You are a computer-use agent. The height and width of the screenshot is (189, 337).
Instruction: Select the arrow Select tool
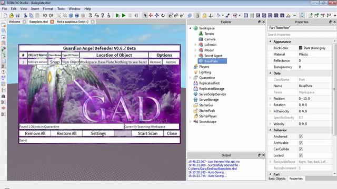145,15
